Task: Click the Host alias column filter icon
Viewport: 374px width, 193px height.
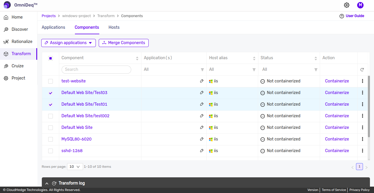Action: [x=254, y=70]
